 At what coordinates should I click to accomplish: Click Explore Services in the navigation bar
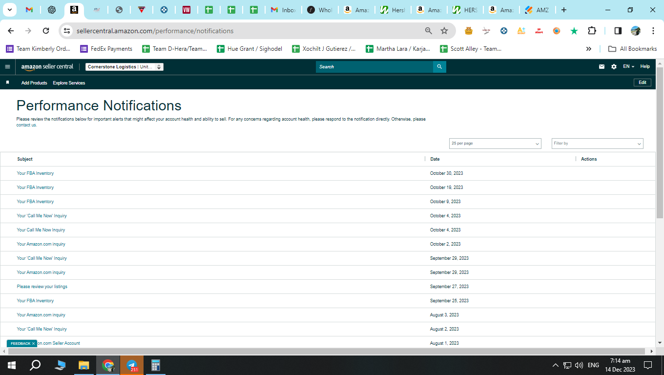(69, 83)
